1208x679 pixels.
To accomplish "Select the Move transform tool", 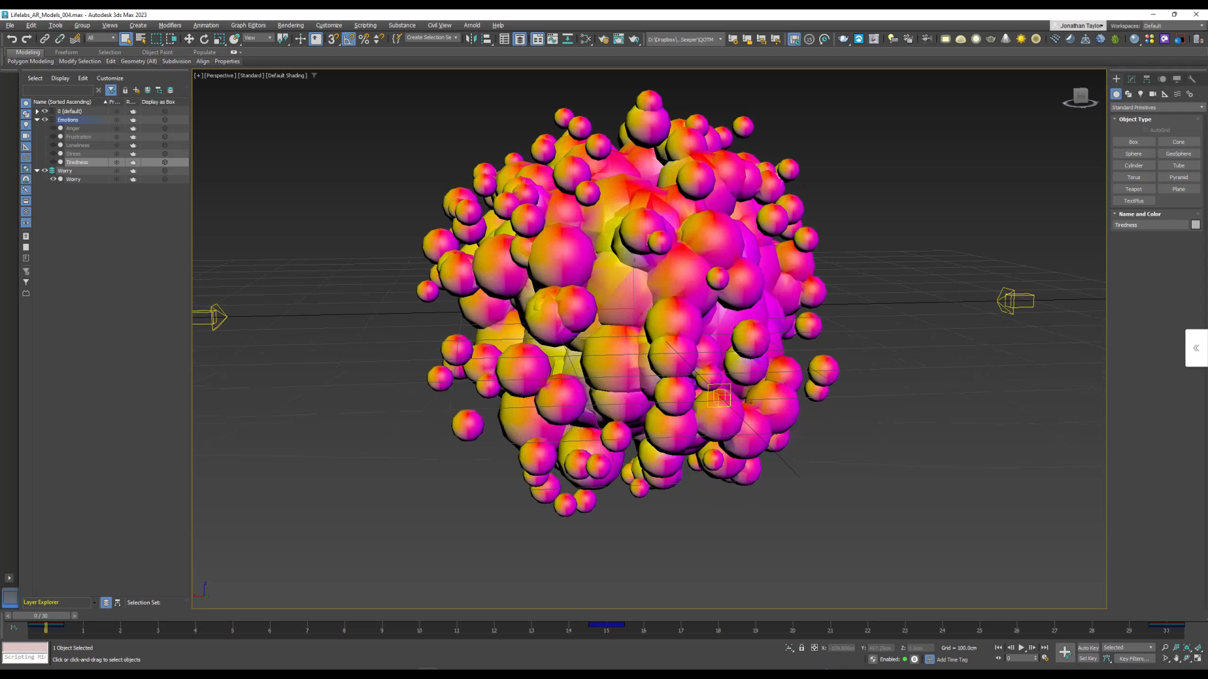I will 189,39.
